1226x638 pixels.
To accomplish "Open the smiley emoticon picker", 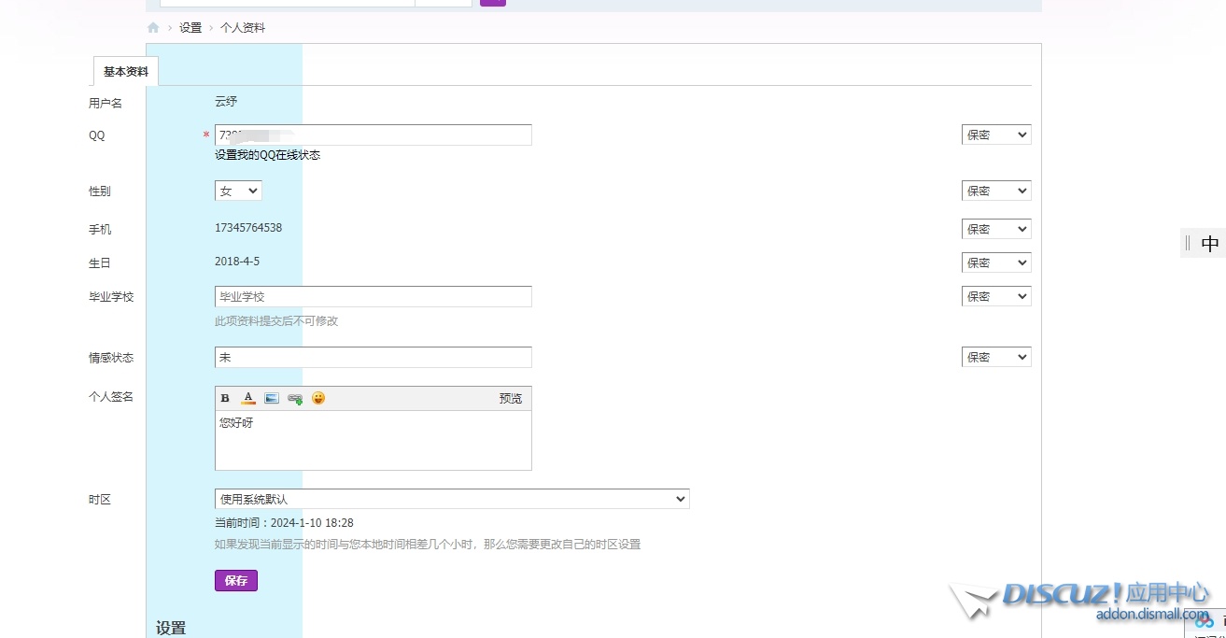I will click(318, 399).
